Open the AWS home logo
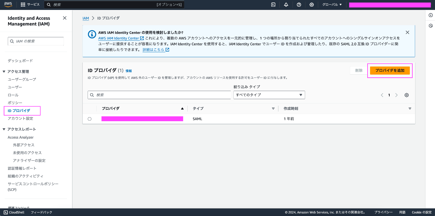The image size is (435, 216). tap(8, 4)
